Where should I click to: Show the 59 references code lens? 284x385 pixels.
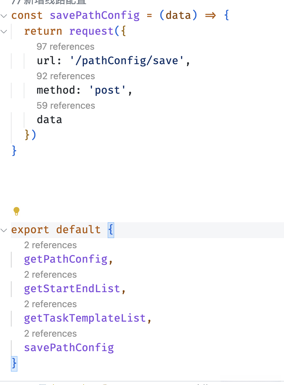tap(66, 106)
